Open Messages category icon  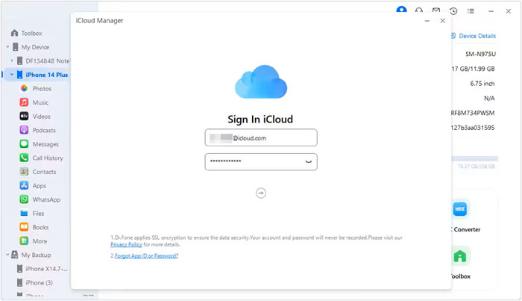24,143
